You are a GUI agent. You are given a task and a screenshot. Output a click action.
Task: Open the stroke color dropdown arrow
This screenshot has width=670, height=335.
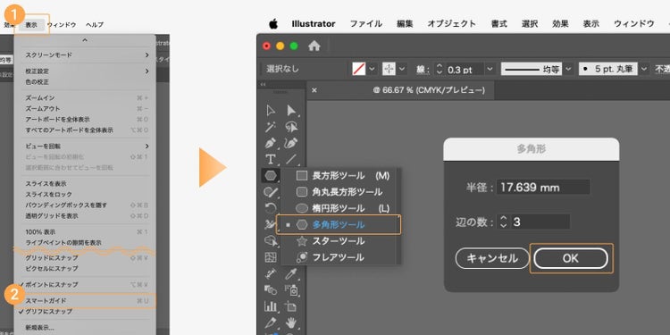click(403, 69)
